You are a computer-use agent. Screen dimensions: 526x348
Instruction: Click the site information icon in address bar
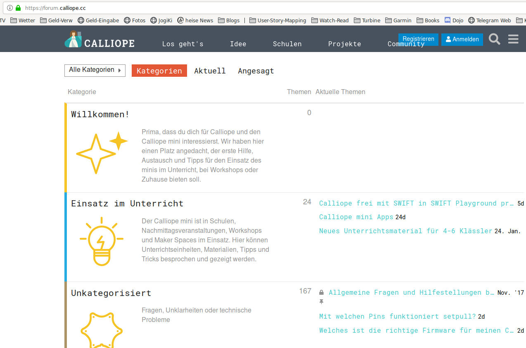(x=10, y=8)
